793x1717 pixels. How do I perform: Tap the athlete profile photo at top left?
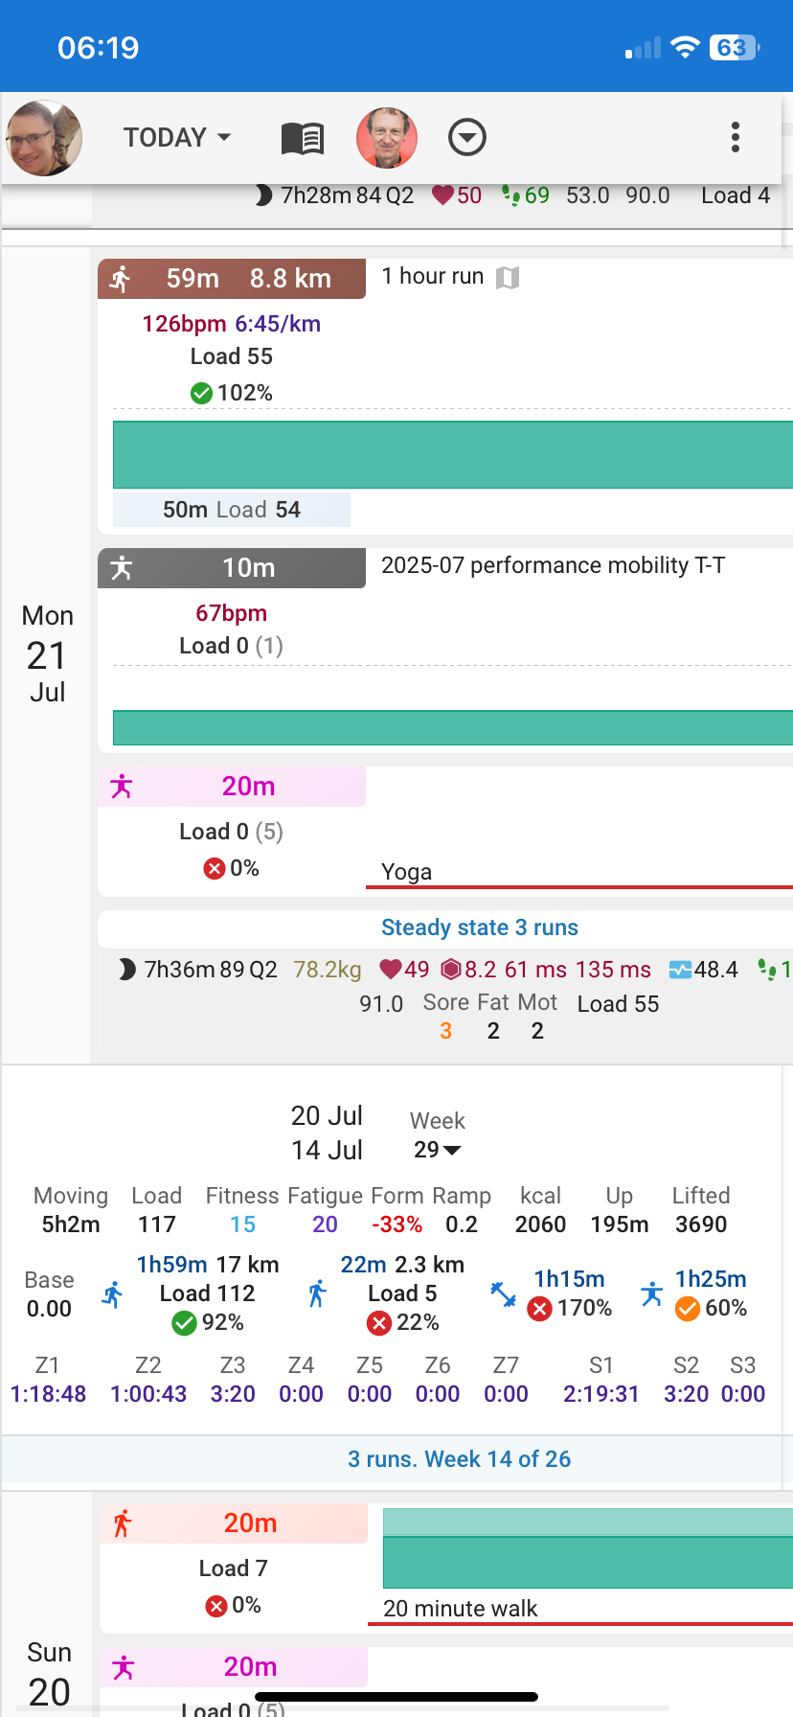[44, 138]
